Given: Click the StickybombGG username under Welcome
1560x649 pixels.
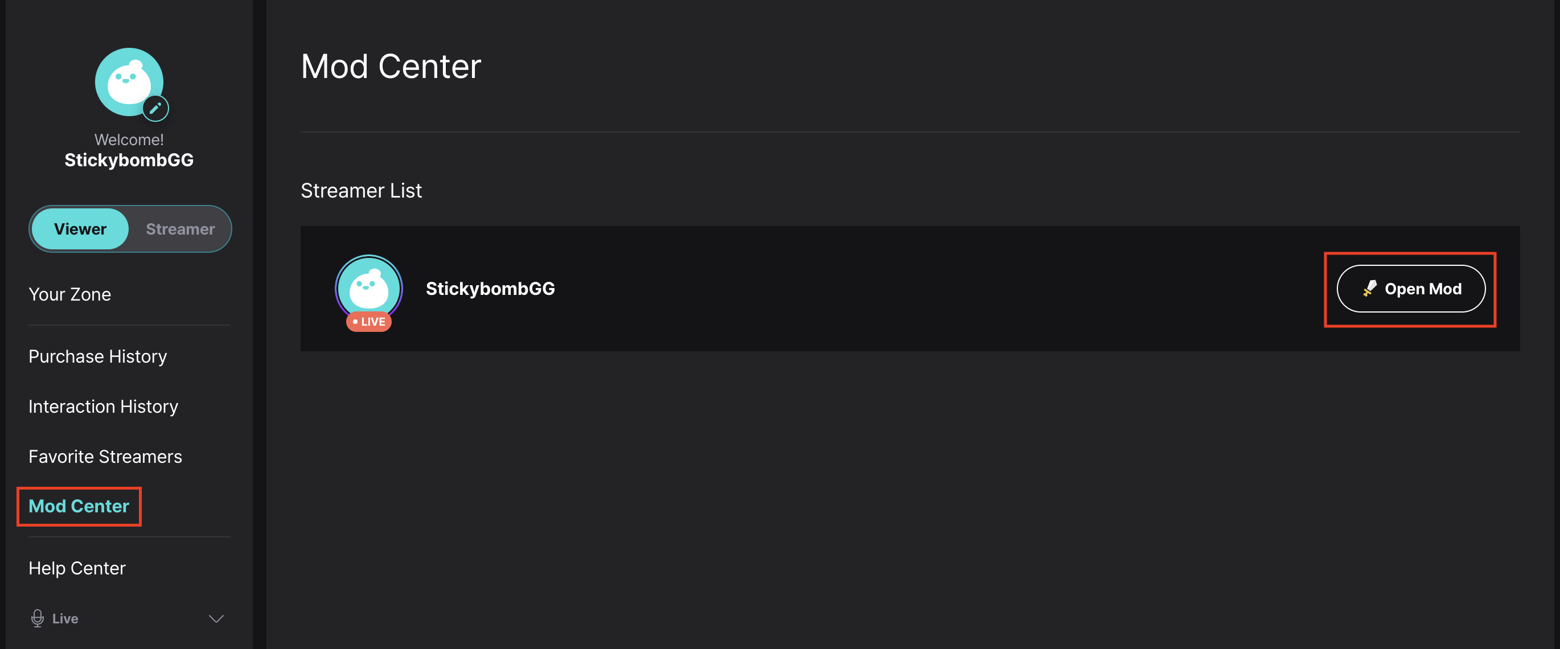Looking at the screenshot, I should [x=129, y=160].
